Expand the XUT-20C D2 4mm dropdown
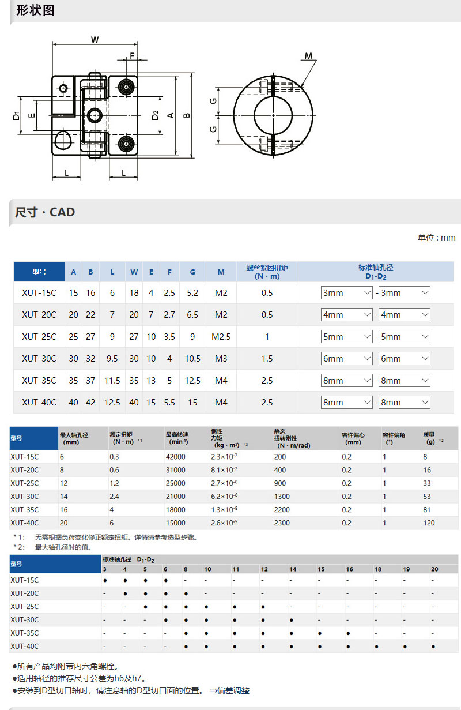This screenshot has width=461, height=710. pyautogui.click(x=405, y=315)
